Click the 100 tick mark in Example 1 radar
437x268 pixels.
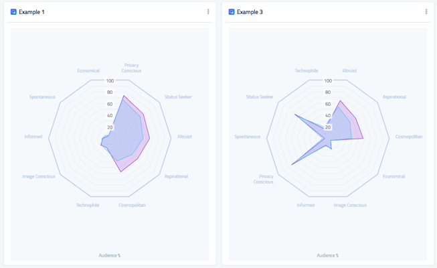click(x=110, y=80)
